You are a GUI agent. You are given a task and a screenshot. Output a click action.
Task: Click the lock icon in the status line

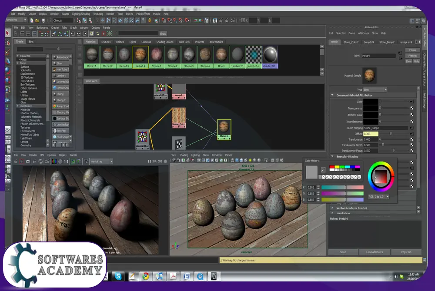click(x=150, y=20)
